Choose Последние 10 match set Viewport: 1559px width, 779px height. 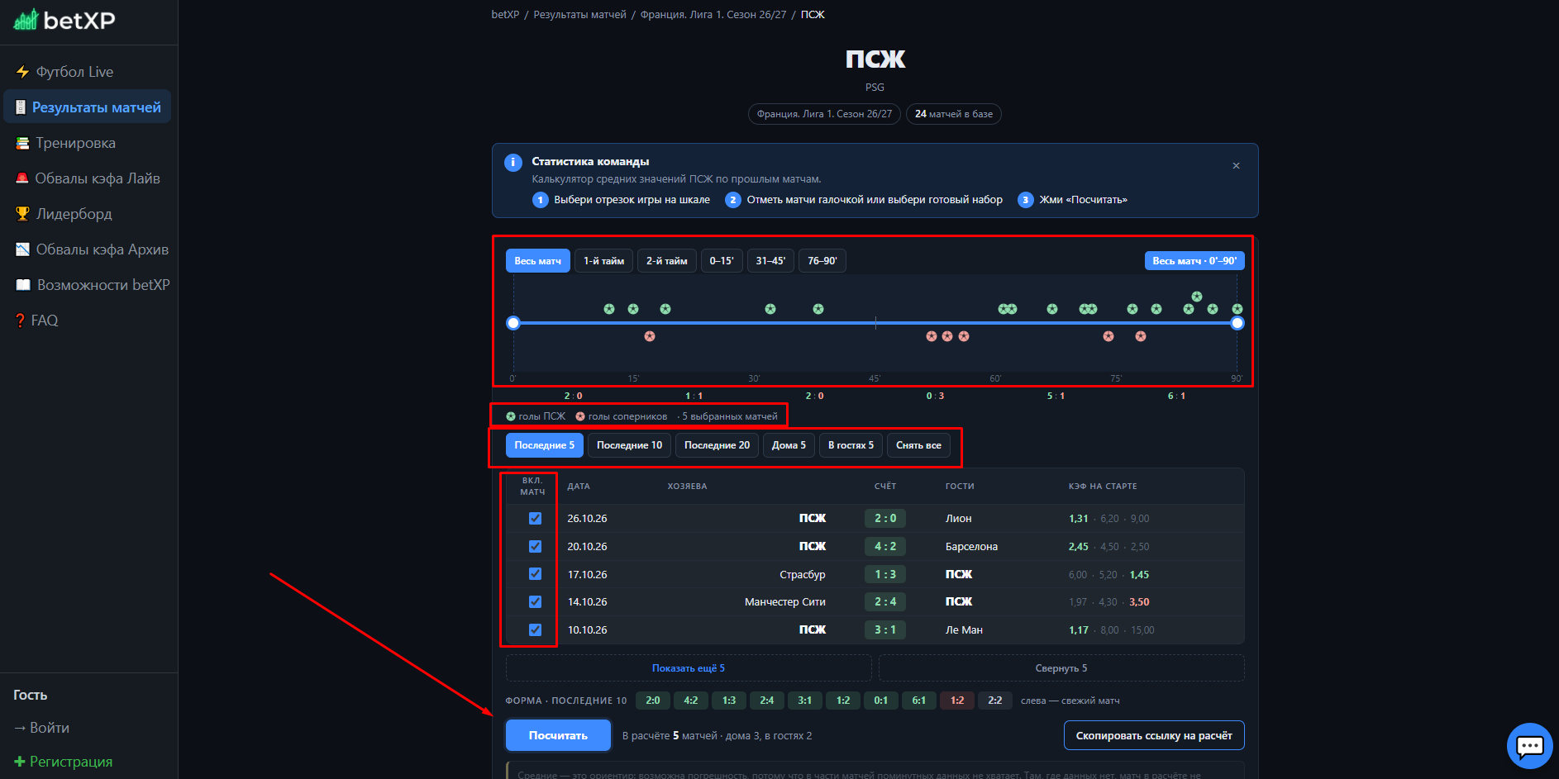(x=630, y=445)
